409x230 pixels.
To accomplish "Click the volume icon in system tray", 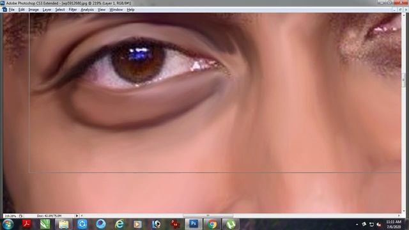I will click(379, 224).
